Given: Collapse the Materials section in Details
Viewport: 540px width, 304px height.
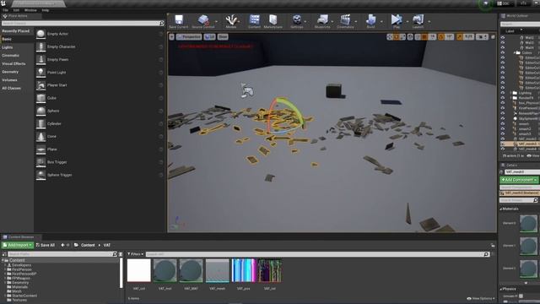Looking at the screenshot, I should [501, 209].
